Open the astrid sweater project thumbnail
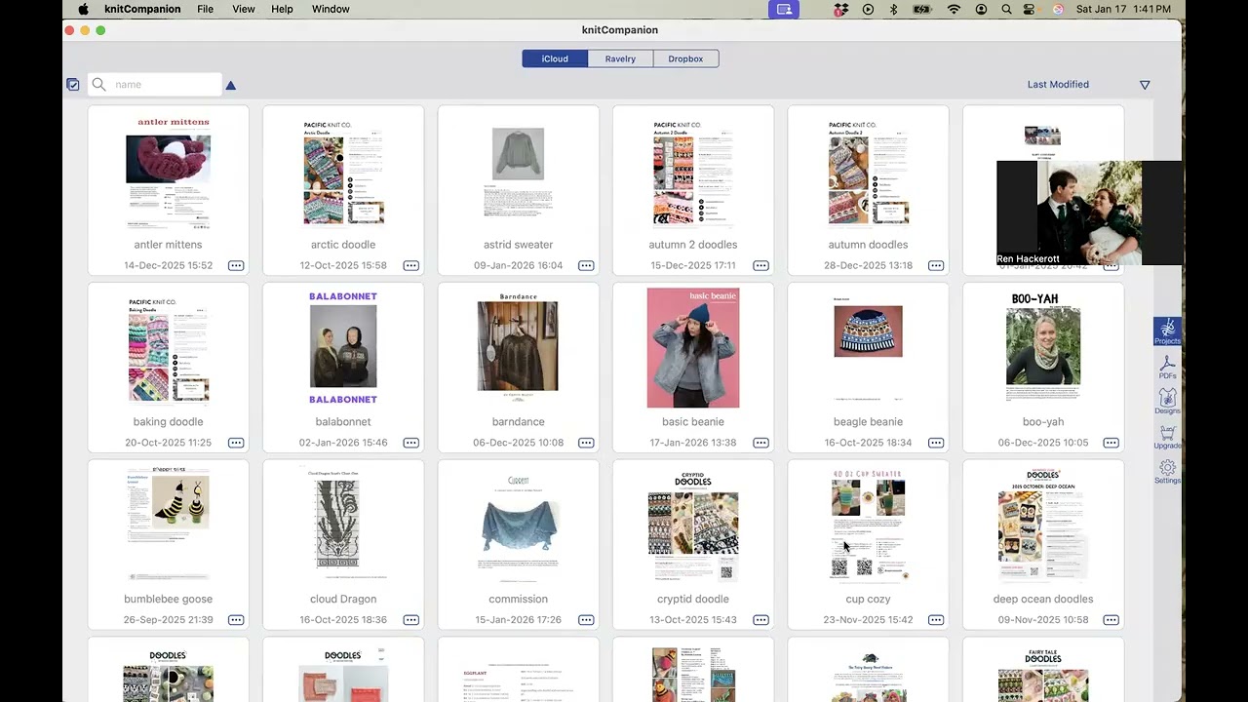Image resolution: width=1248 pixels, height=702 pixels. pyautogui.click(x=518, y=172)
